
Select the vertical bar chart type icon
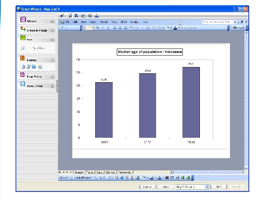coord(70,16)
